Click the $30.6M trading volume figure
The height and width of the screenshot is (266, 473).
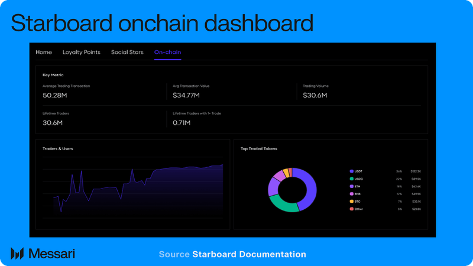[x=315, y=95]
